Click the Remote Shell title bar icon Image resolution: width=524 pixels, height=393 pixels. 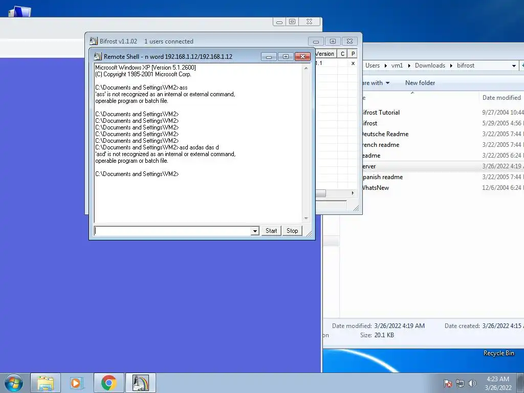[98, 56]
